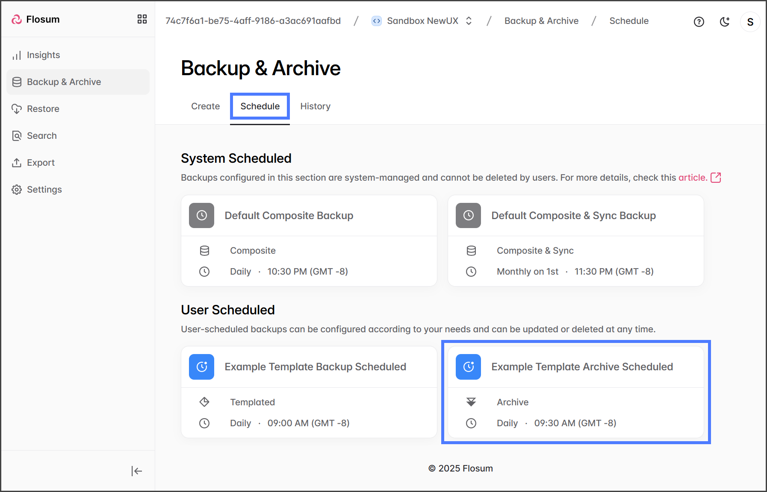The image size is (767, 492).
Task: Open the user profile avatar S
Action: [750, 22]
